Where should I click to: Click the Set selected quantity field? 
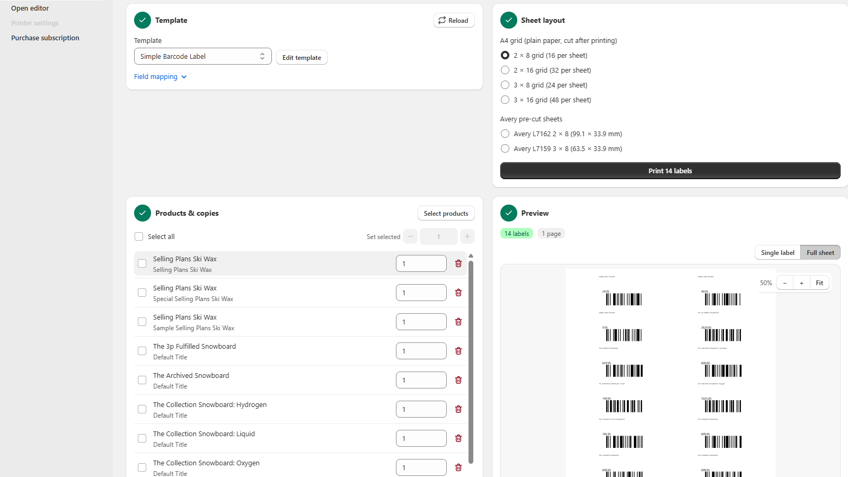(439, 236)
